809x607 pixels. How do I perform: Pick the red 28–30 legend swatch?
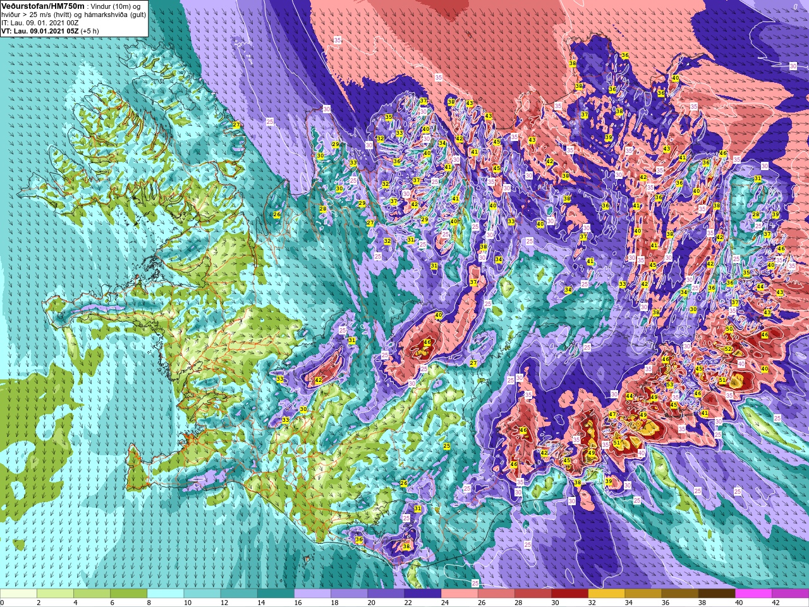pyautogui.click(x=532, y=594)
